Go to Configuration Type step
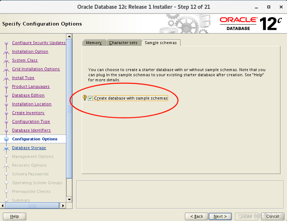Image resolution: width=287 pixels, height=221 pixels. (31, 121)
